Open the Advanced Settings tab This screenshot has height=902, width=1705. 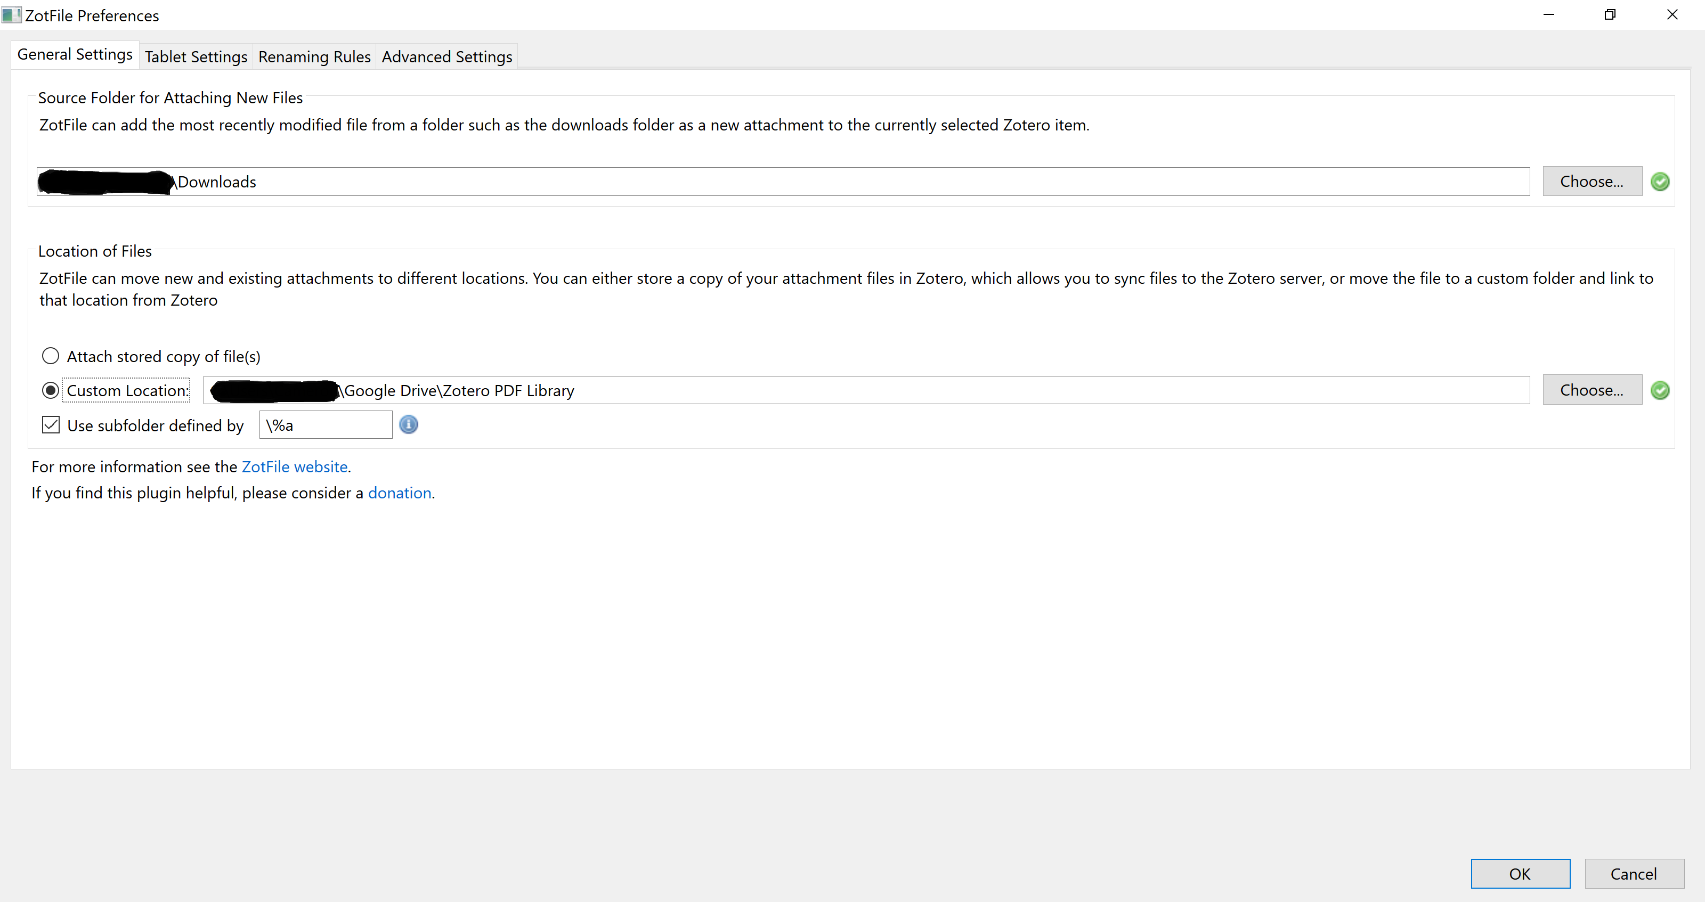pyautogui.click(x=447, y=57)
